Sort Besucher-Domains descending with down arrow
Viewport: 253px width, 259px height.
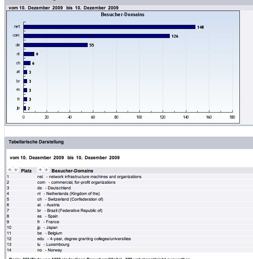(46, 171)
